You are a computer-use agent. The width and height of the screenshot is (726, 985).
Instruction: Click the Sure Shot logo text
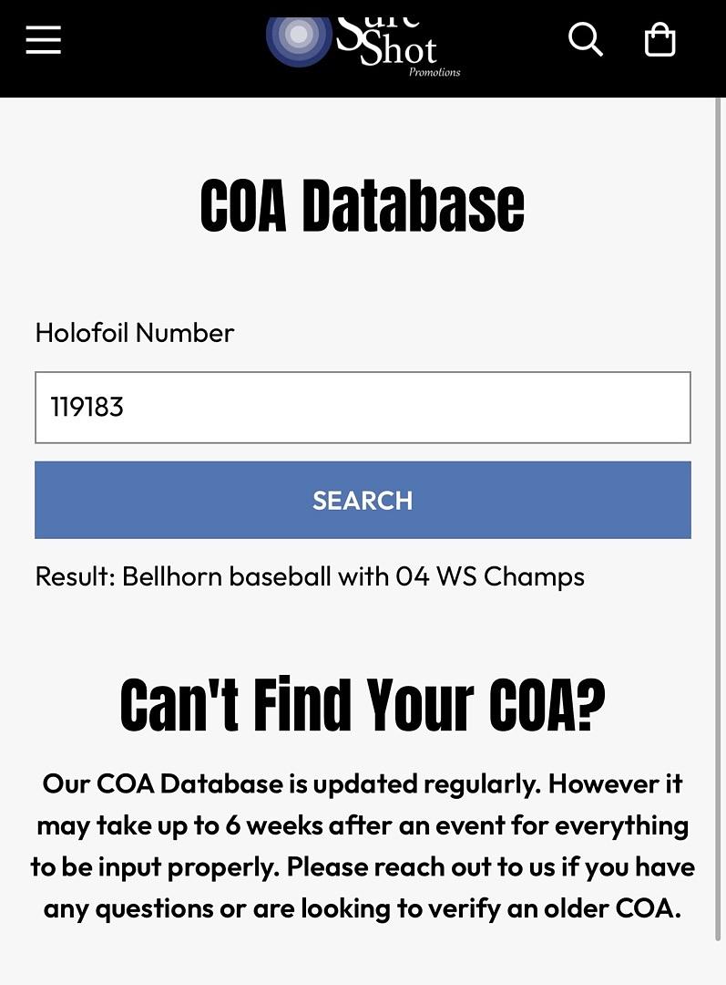coord(387,41)
